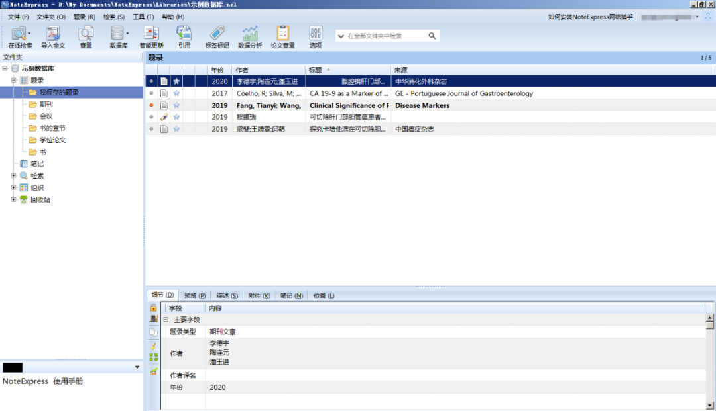The image size is (716, 411).
Task: Switch to the 笔记 (N) tab
Action: 291,296
